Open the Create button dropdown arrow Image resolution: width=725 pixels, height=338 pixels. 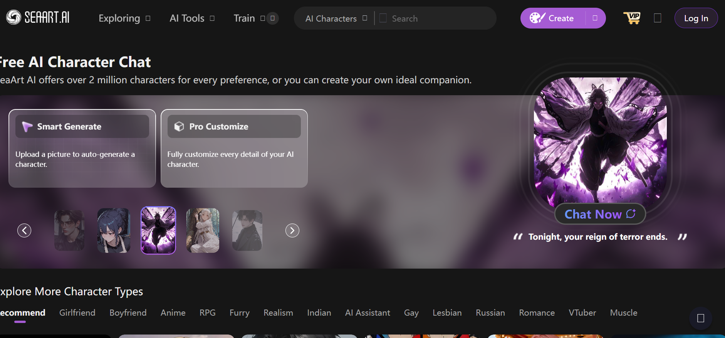[595, 18]
